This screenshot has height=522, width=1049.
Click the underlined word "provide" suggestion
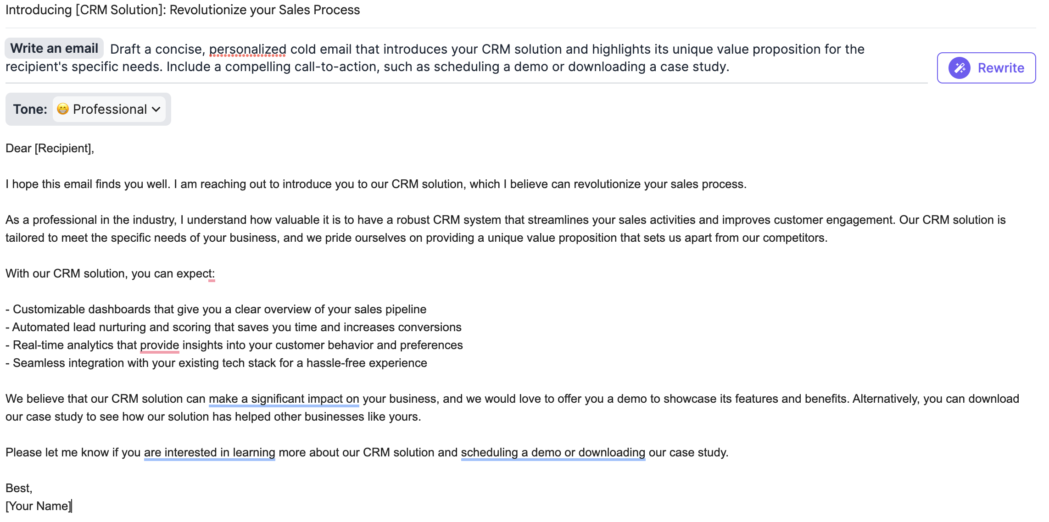(159, 345)
